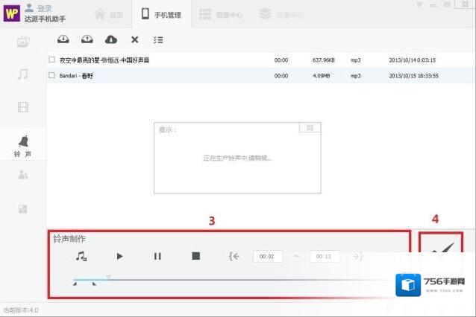The width and height of the screenshot is (476, 317).
Task: Open the music section in the sidebar
Action: coord(23,74)
